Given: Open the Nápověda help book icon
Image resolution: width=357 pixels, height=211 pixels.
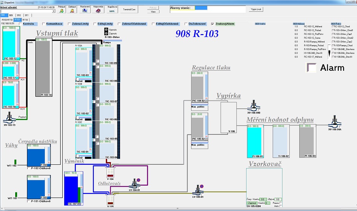Looking at the screenshot, I should pyautogui.click(x=98, y=11).
